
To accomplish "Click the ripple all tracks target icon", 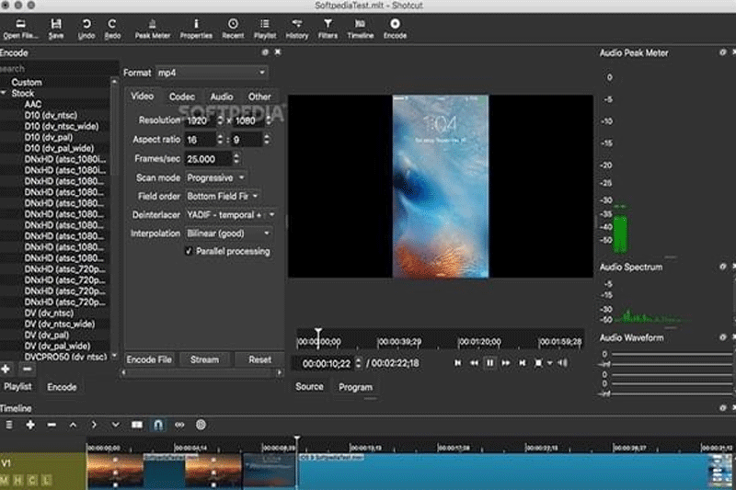I will pyautogui.click(x=201, y=425).
